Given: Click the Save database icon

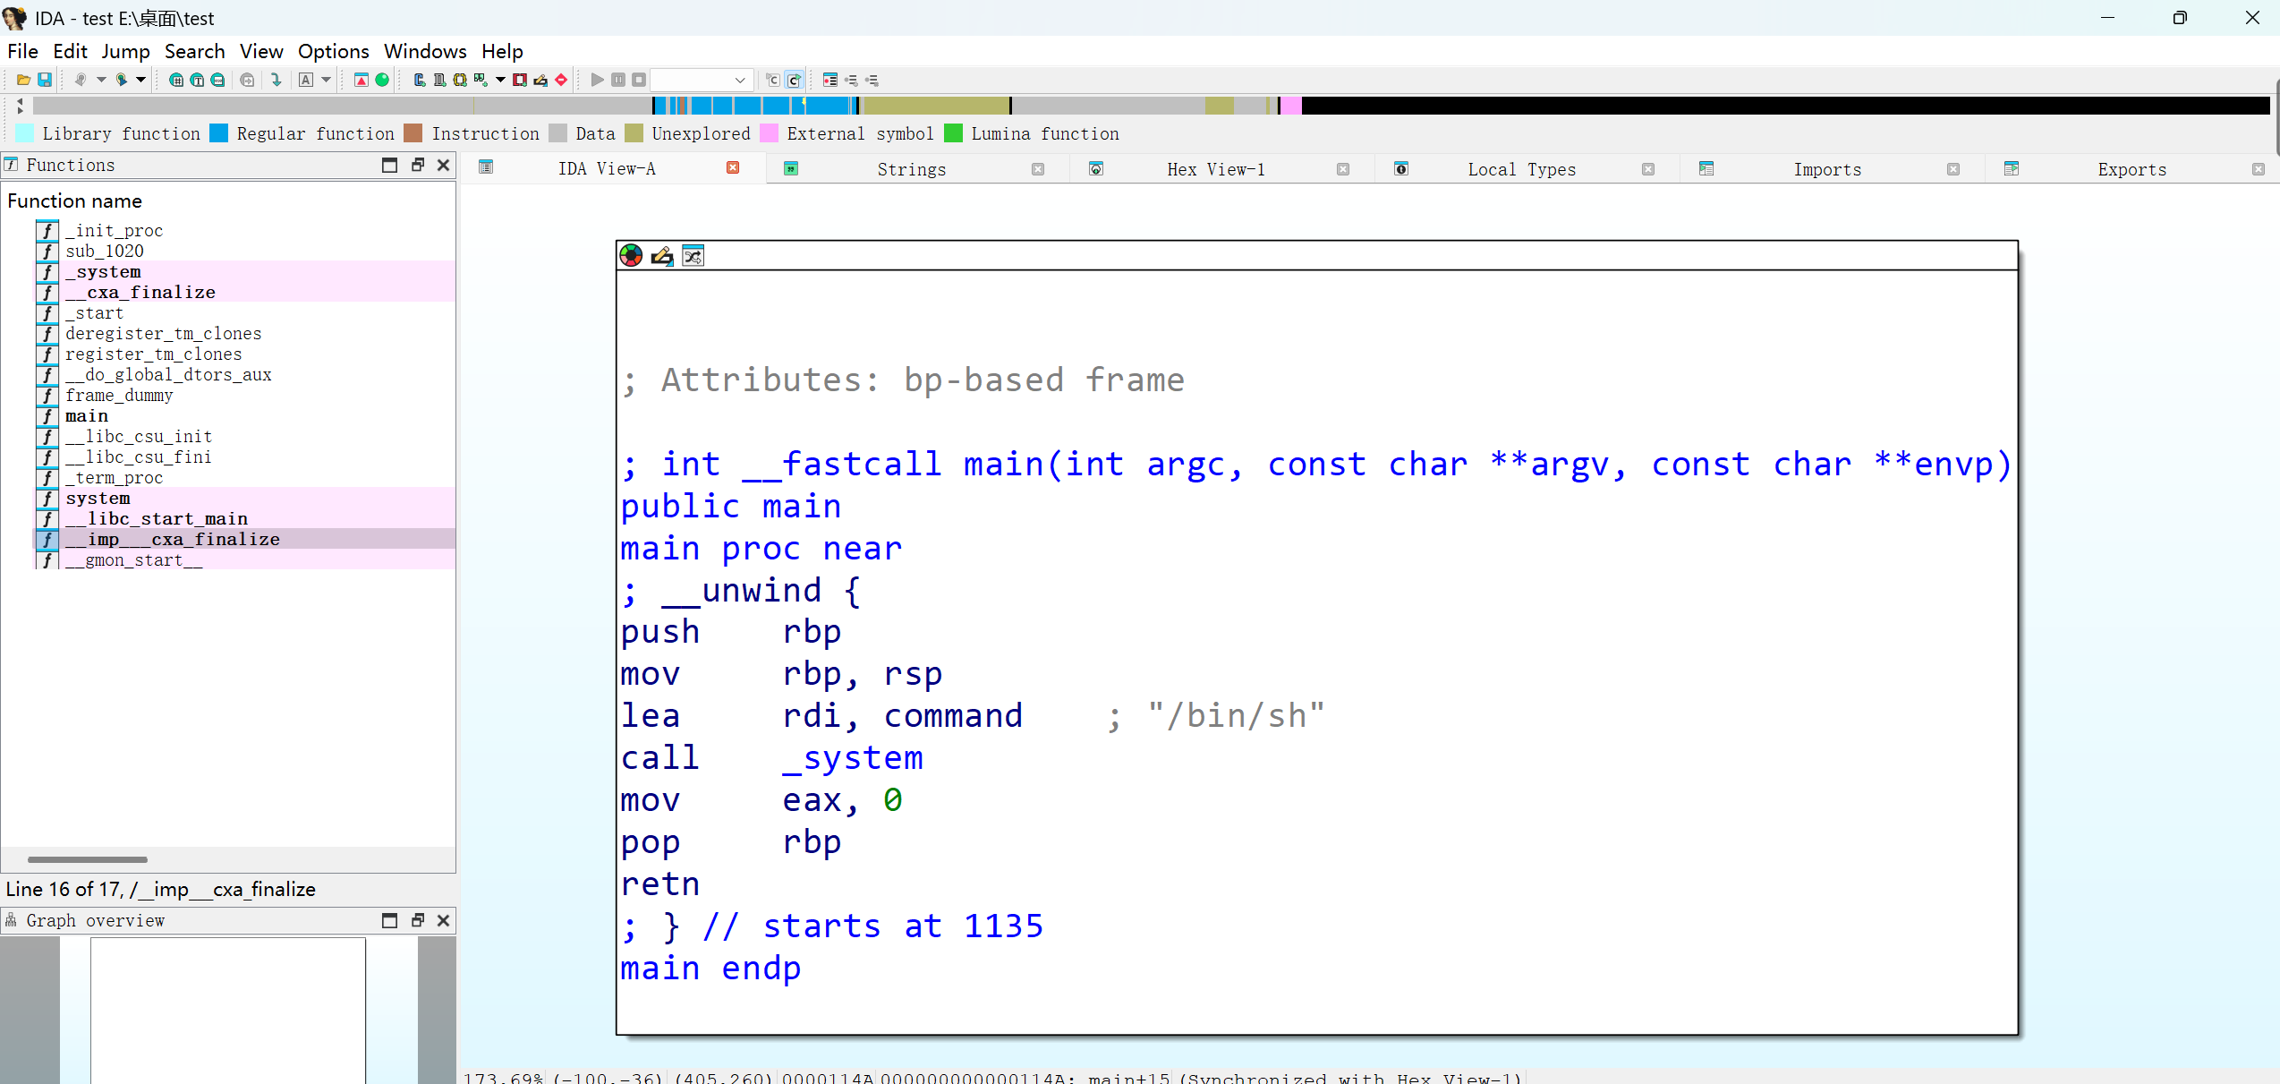Looking at the screenshot, I should [45, 80].
